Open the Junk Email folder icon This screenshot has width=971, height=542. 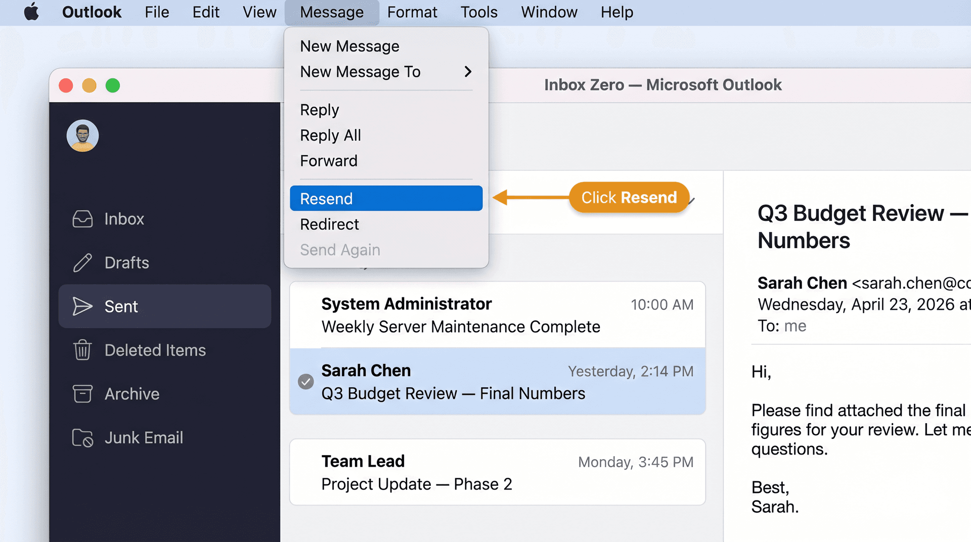82,438
